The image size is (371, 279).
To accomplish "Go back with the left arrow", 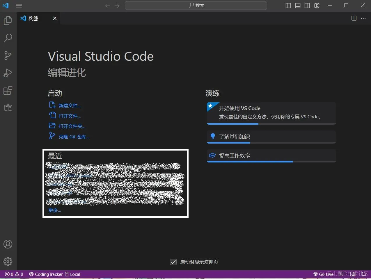I will 108,6.
